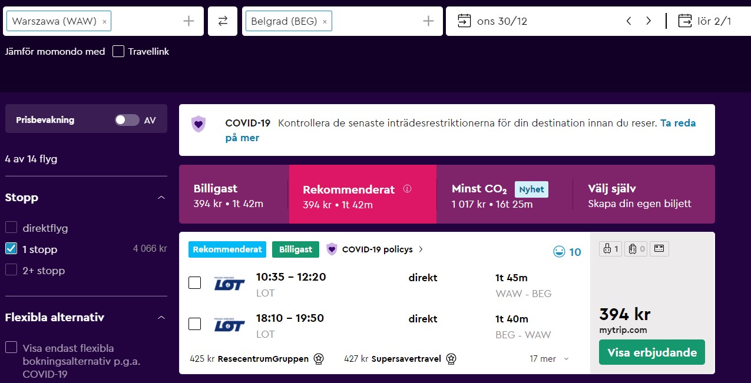Viewport: 751px width, 383px height.
Task: Tick the Travellink comparison checkbox
Action: 118,51
